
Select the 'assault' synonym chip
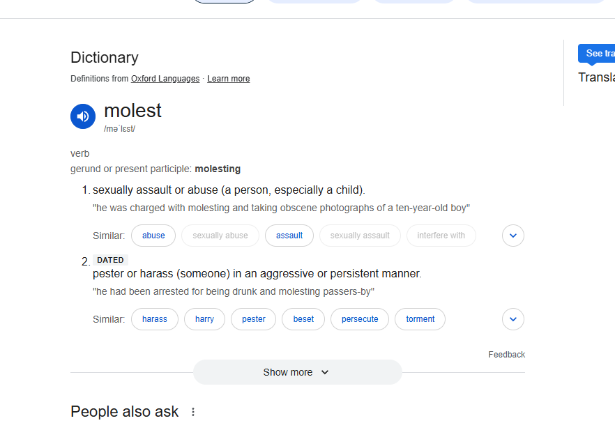(289, 236)
